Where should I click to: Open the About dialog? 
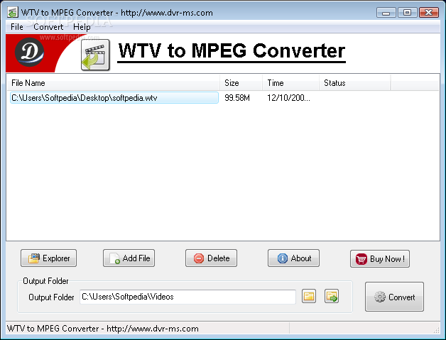[293, 258]
